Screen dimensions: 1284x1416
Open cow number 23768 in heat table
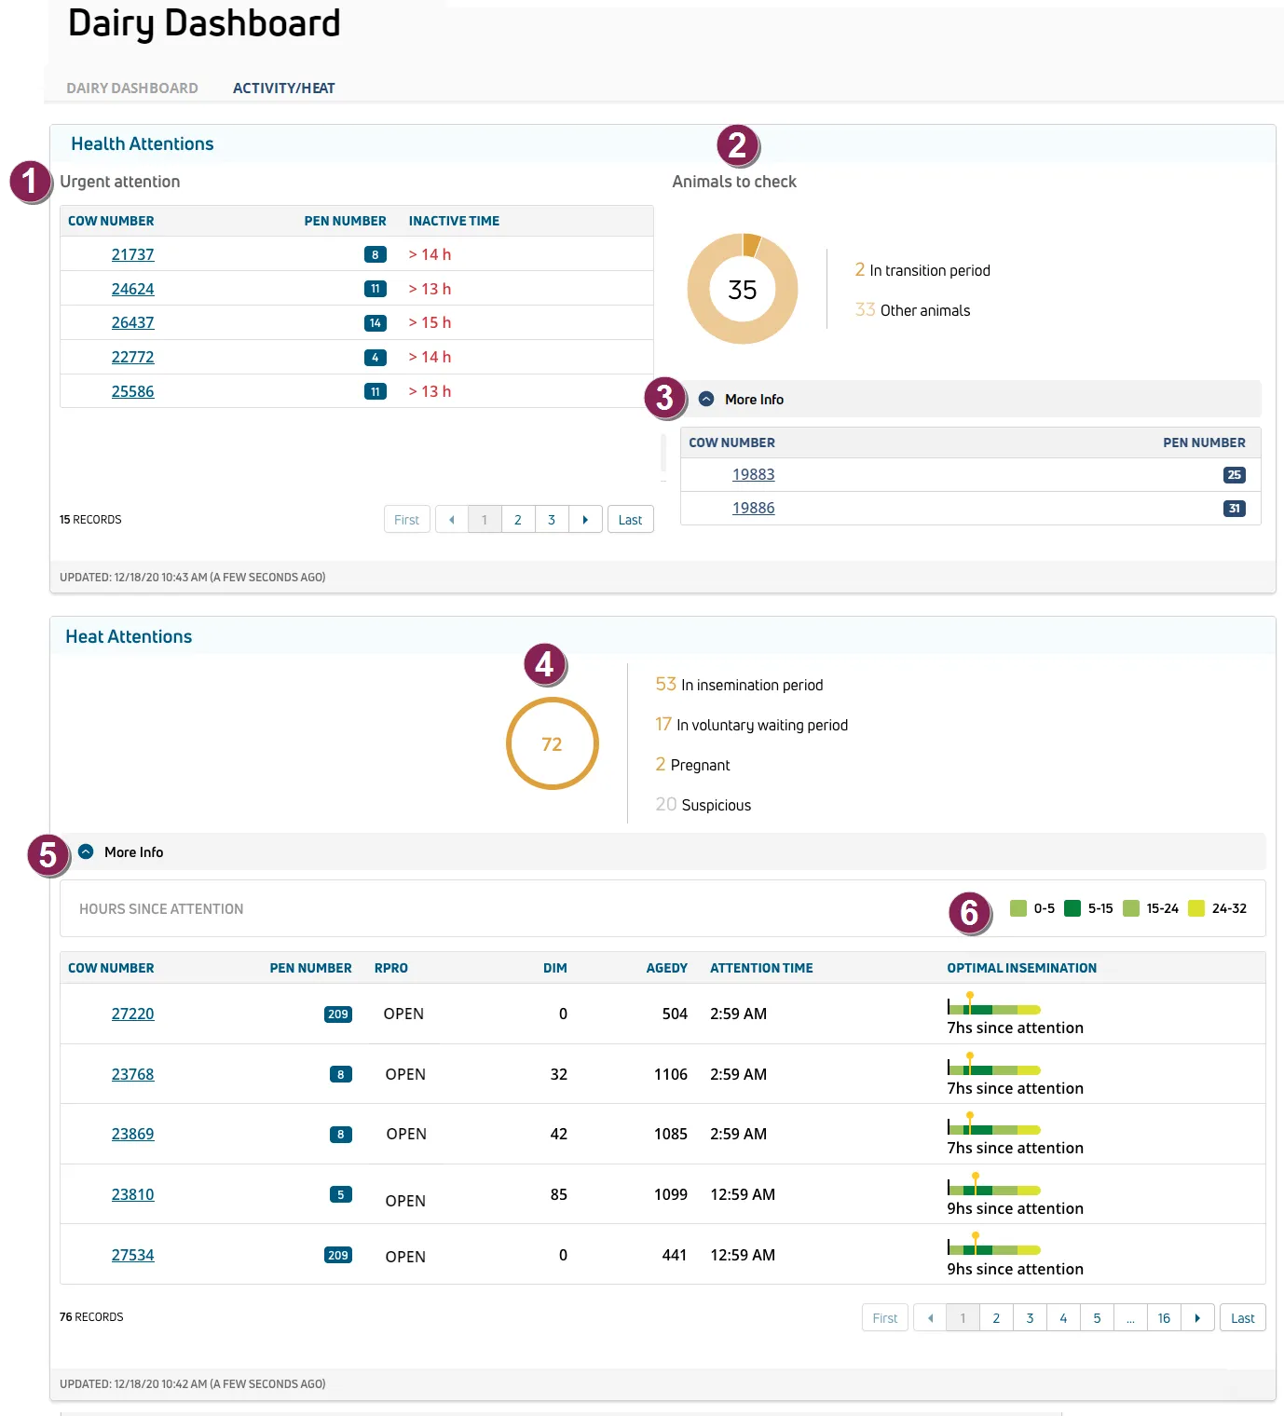click(x=133, y=1074)
